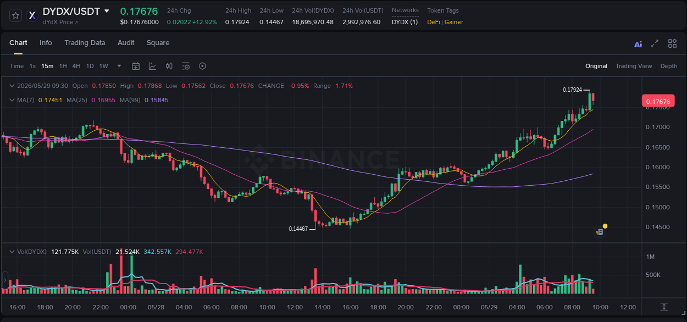This screenshot has width=687, height=322.
Task: Click the $0.17676000 price text
Action: (139, 22)
